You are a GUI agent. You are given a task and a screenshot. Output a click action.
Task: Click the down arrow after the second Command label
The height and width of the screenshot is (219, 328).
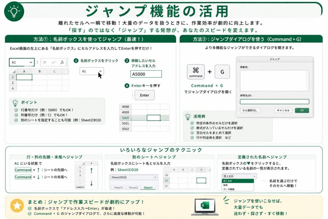[38, 177]
